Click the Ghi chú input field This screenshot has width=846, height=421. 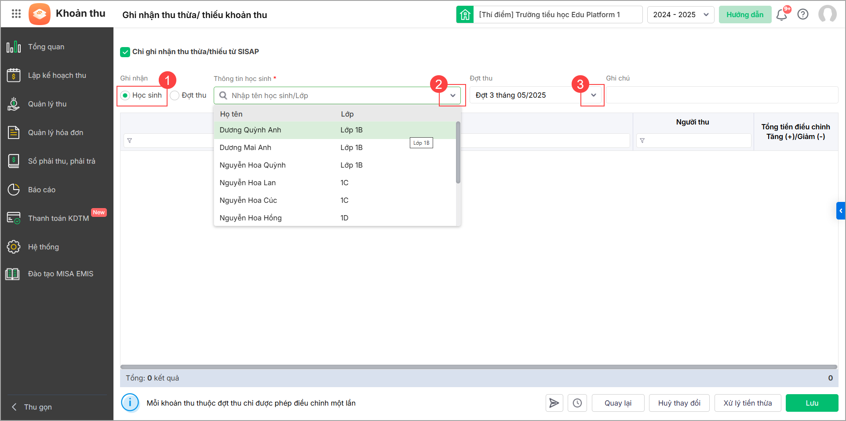pyautogui.click(x=722, y=95)
